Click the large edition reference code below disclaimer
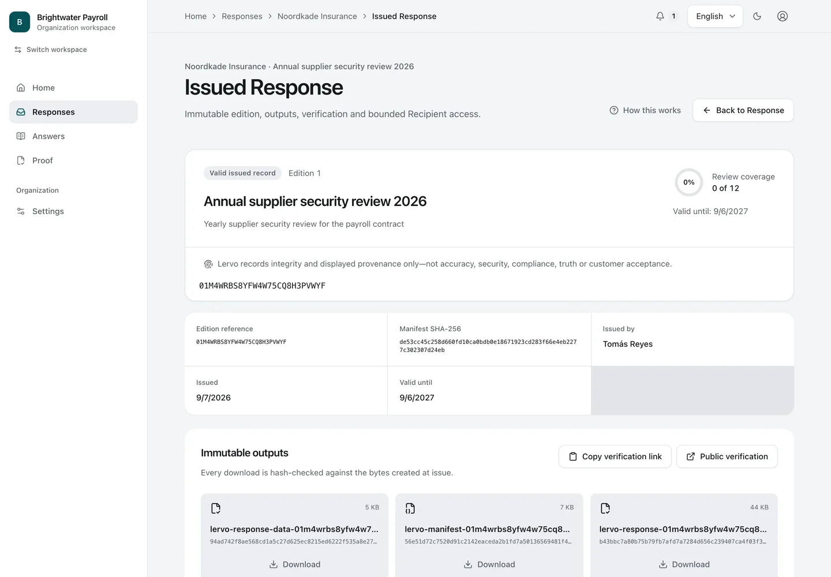This screenshot has height=577, width=831. (263, 286)
